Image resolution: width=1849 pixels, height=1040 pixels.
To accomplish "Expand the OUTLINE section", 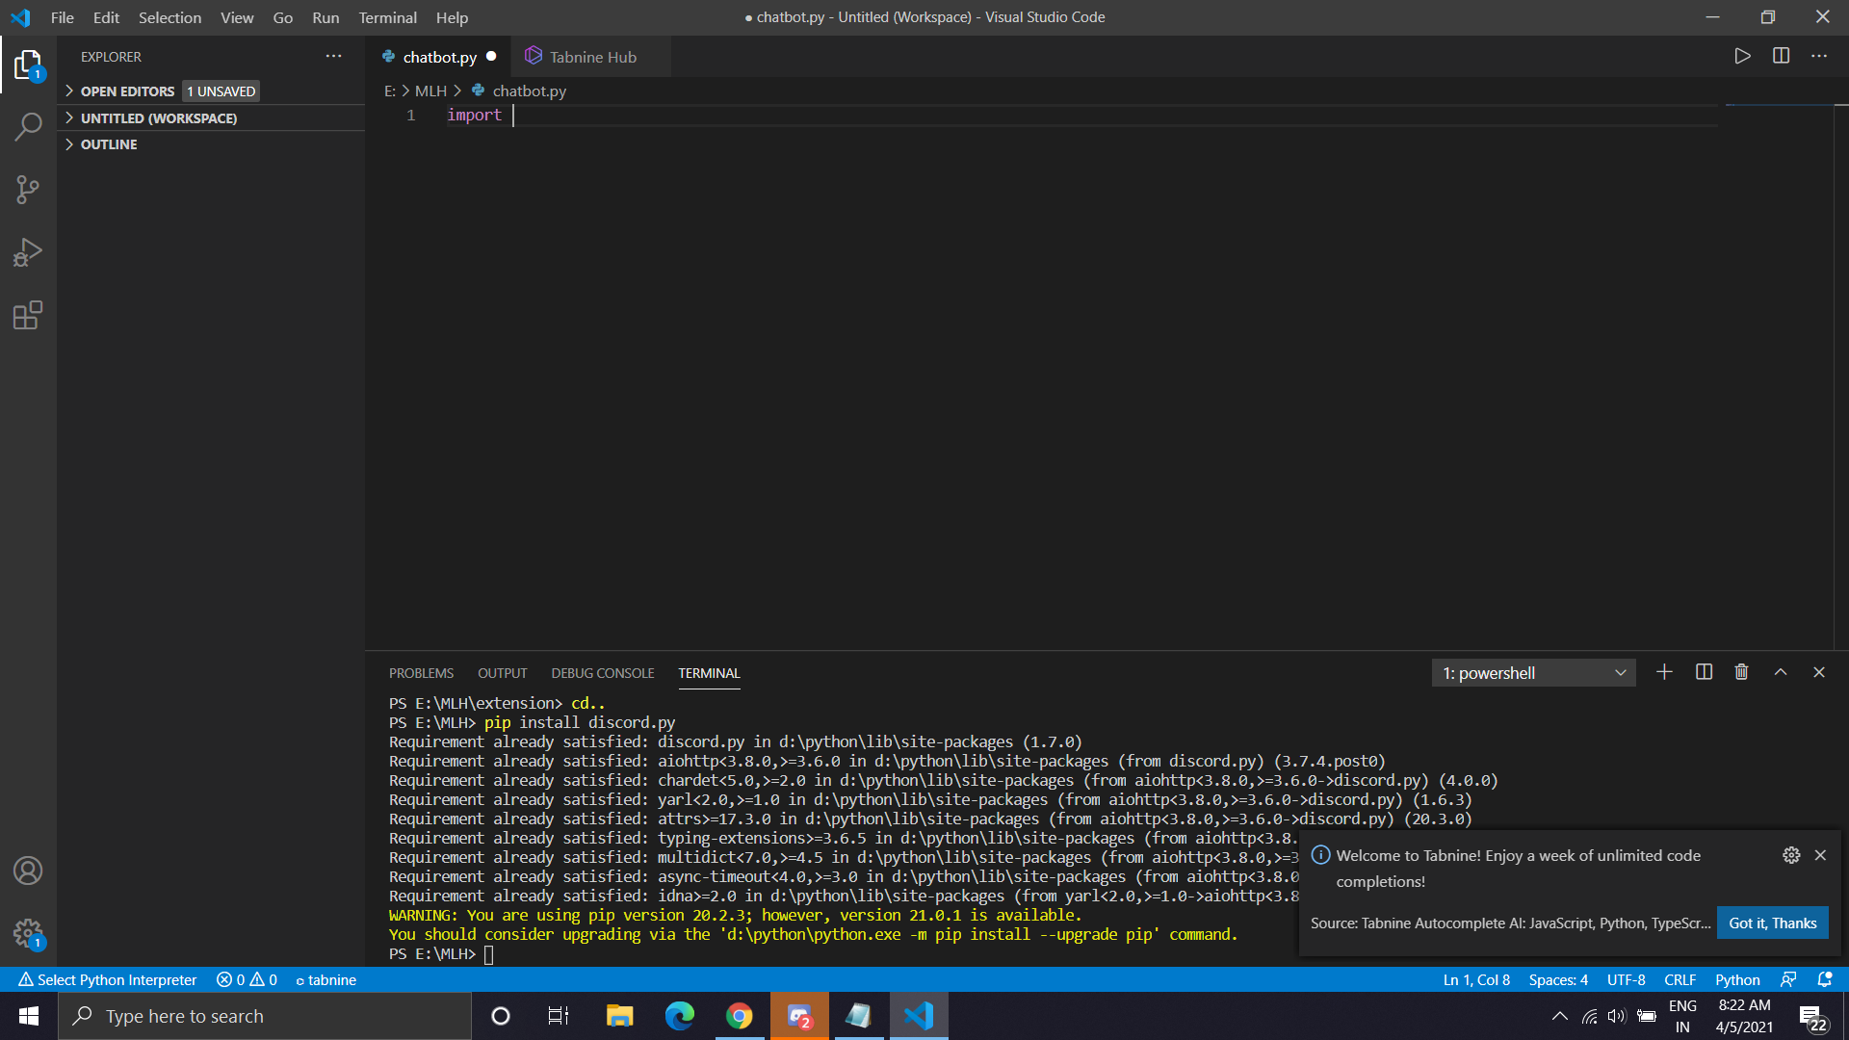I will coord(109,144).
